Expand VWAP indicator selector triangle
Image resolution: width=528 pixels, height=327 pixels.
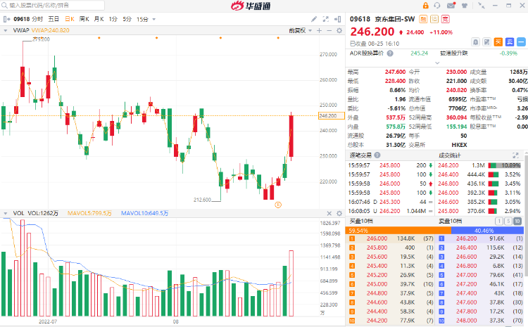6,31
